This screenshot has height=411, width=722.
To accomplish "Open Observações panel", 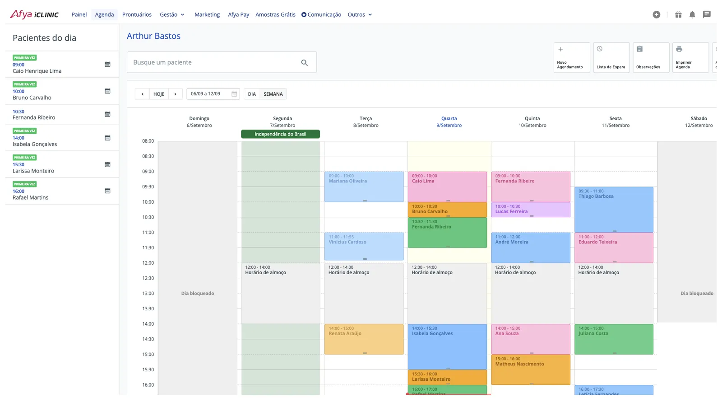I will point(651,57).
